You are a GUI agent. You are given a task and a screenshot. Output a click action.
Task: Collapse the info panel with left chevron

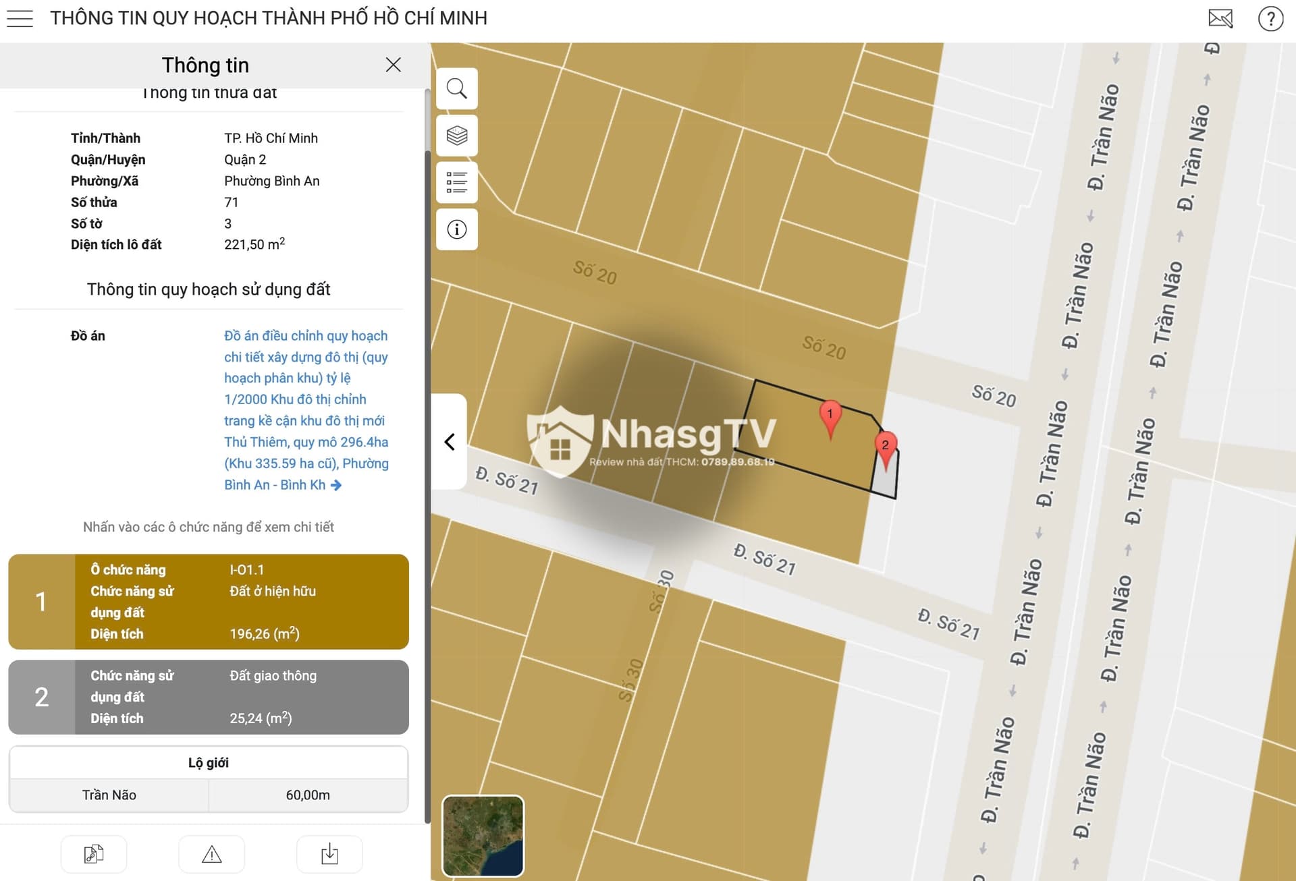point(450,442)
